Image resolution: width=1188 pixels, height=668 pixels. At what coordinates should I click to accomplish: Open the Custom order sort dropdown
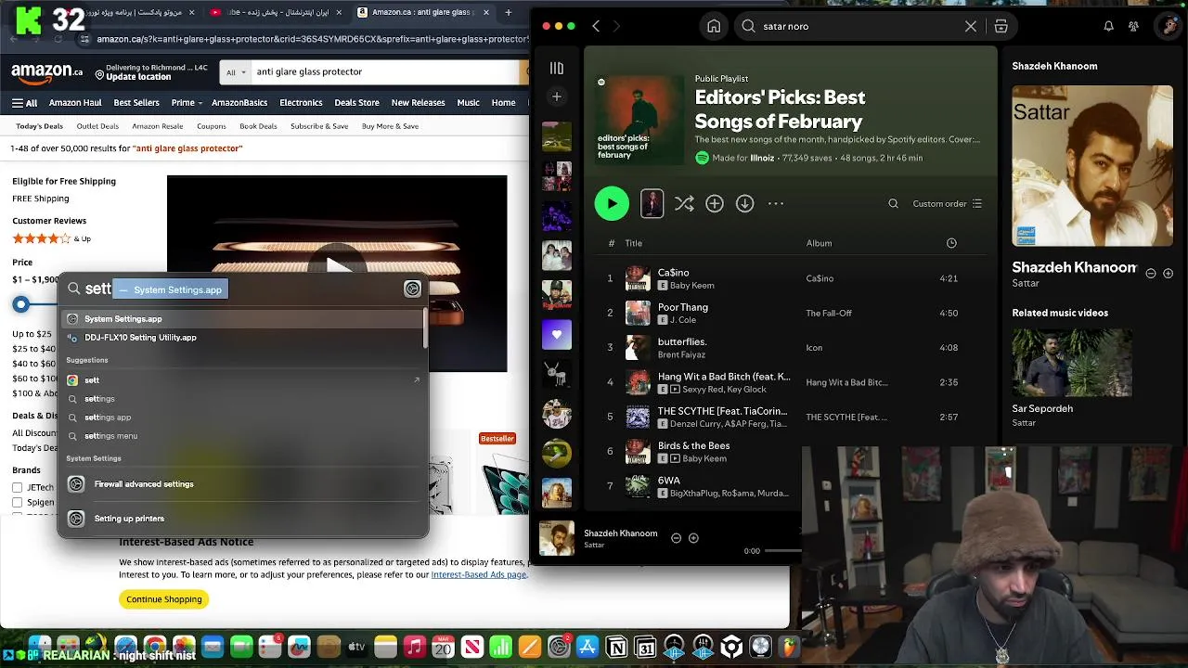tap(947, 203)
